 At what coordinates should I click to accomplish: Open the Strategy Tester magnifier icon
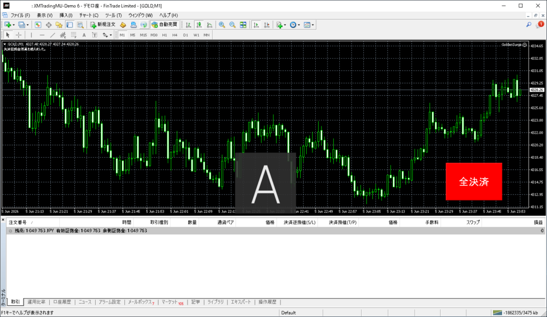[x=80, y=25]
